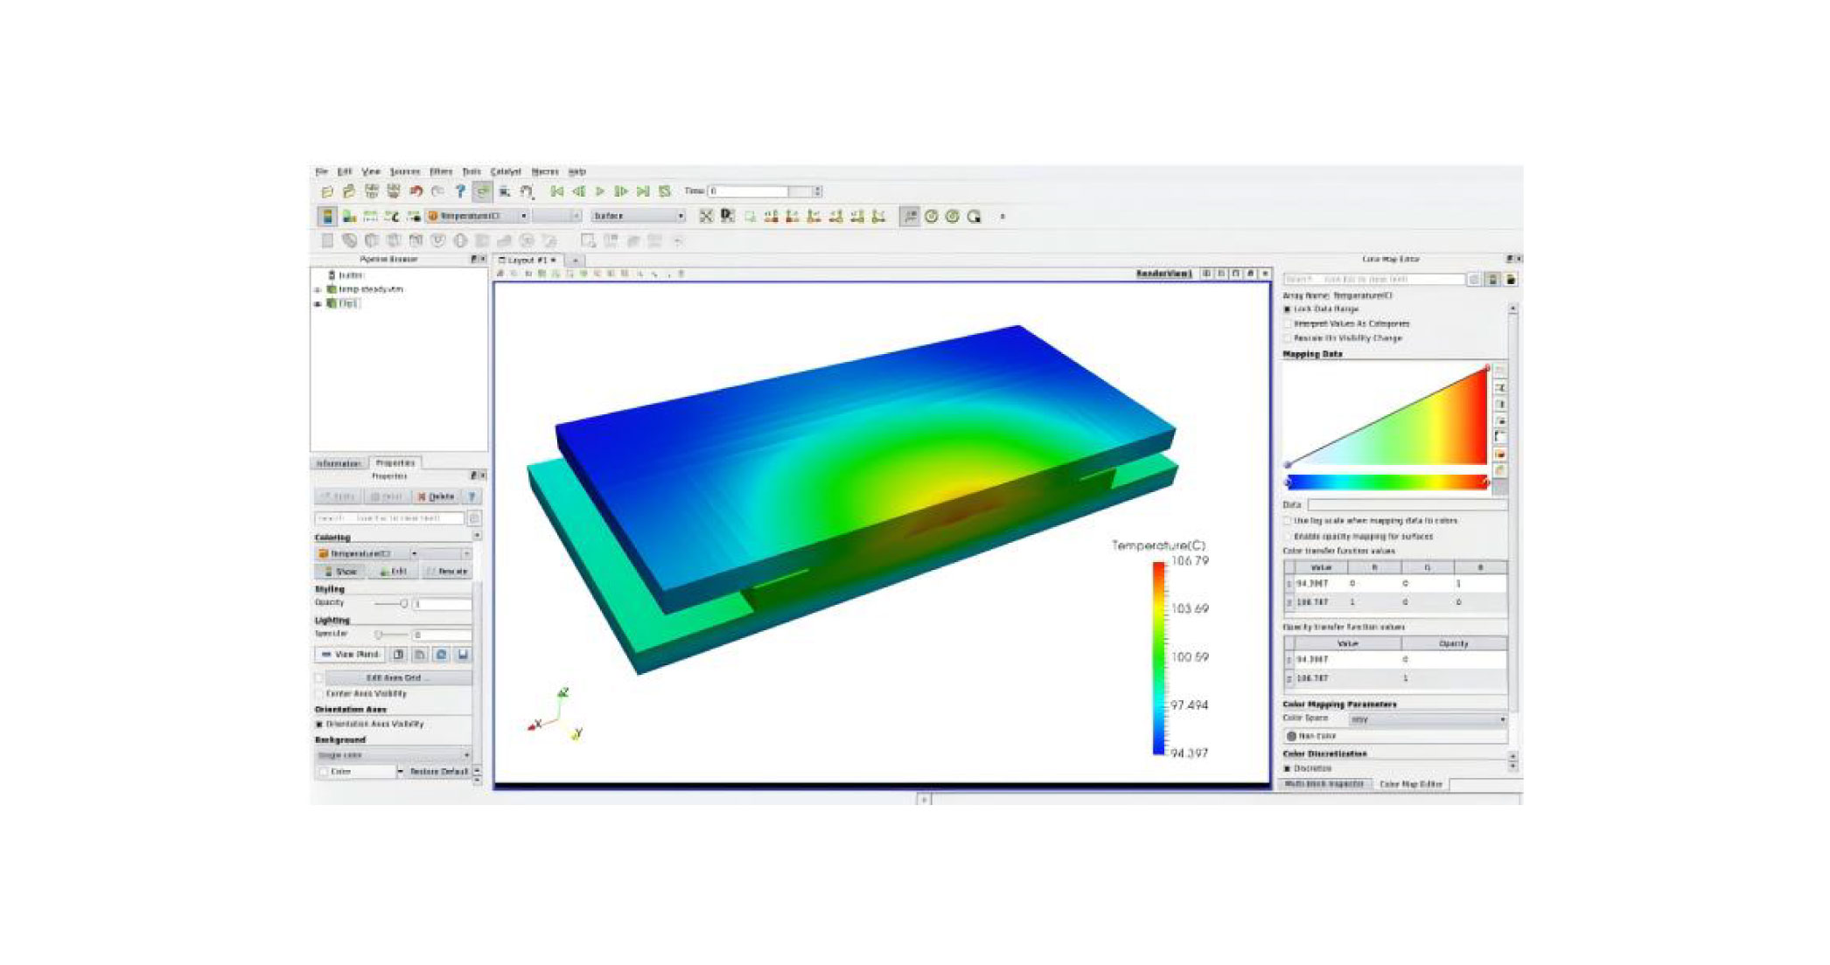Click the blue question mark help icon
This screenshot has width=1830, height=965.
click(x=460, y=191)
